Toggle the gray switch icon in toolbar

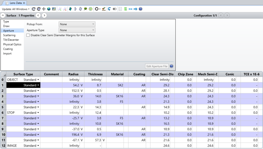(x=115, y=9)
